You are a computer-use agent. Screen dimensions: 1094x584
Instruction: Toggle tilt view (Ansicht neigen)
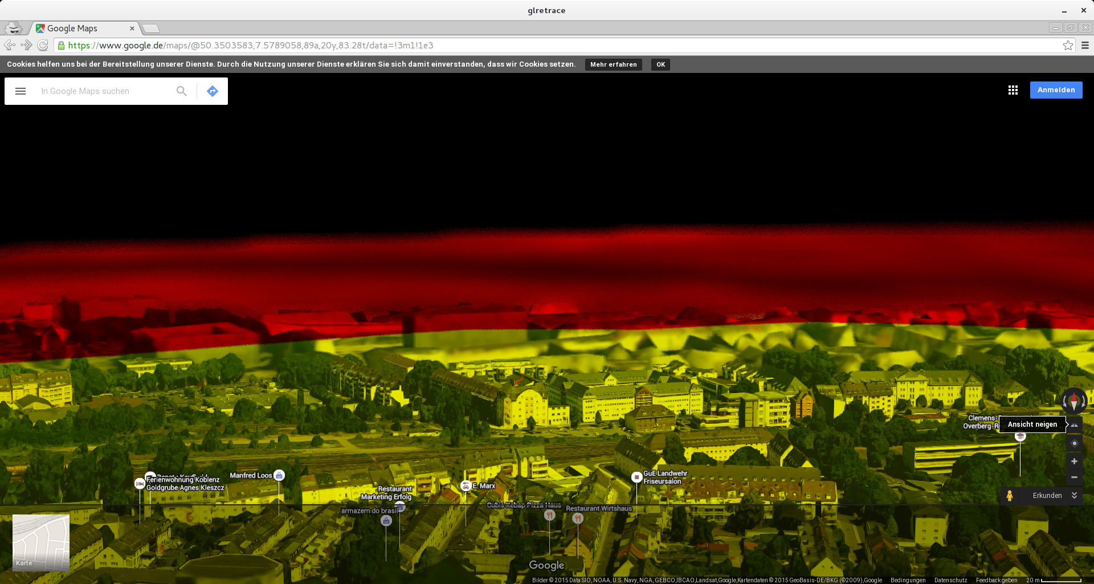point(1075,425)
